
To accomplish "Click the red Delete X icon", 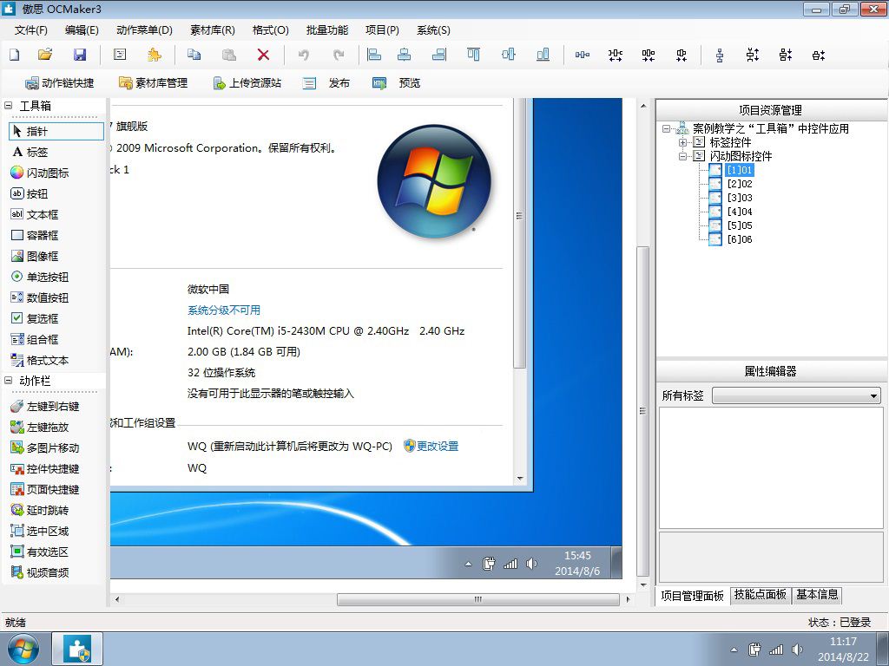I will pos(263,55).
